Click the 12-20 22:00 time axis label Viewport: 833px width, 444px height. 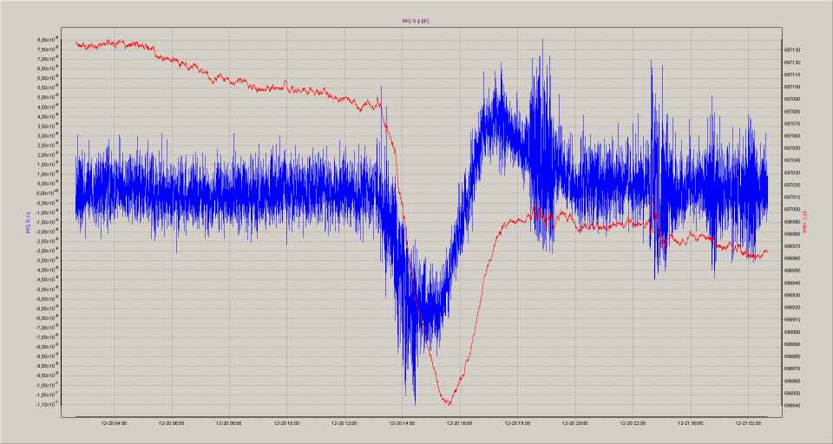point(633,423)
